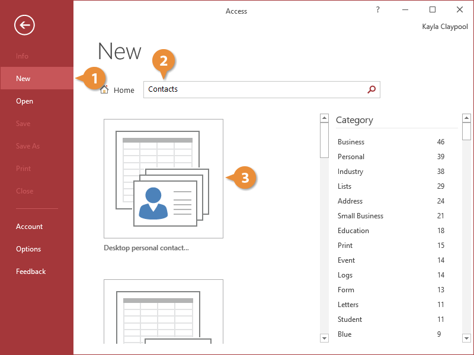This screenshot has height=355, width=474.
Task: Click the search magnifying glass icon
Action: click(x=371, y=89)
